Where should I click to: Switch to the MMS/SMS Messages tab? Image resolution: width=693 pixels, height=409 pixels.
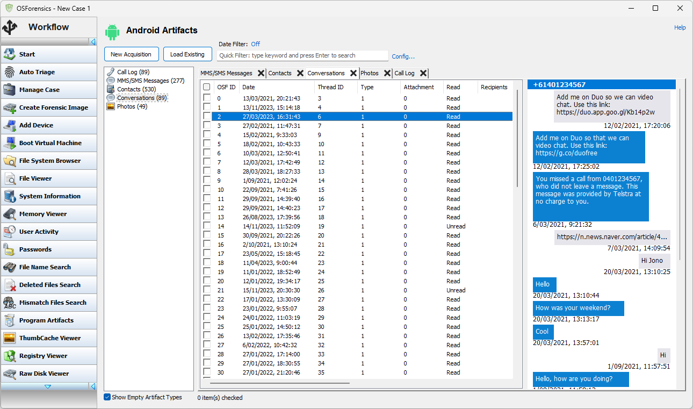coord(226,73)
